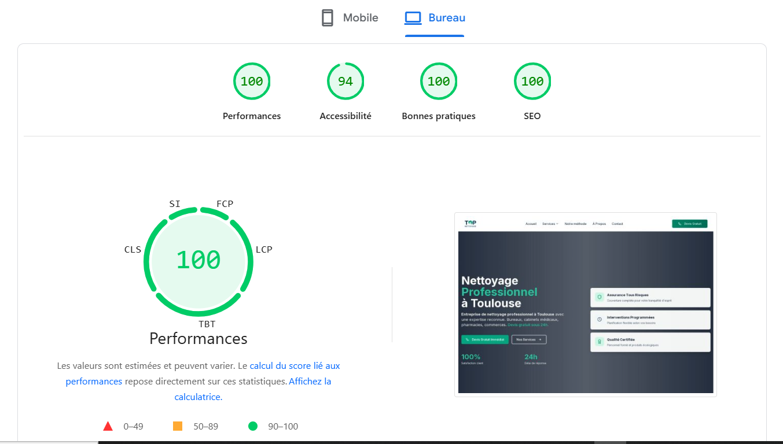Click the large 100 gauge above the Performances heading
The image size is (783, 444).
pos(198,260)
